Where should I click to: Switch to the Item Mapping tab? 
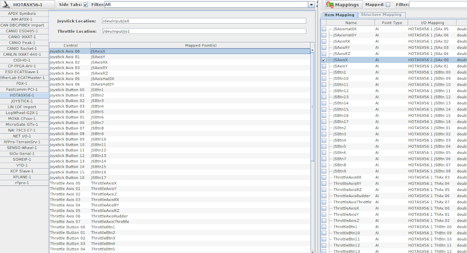(339, 15)
